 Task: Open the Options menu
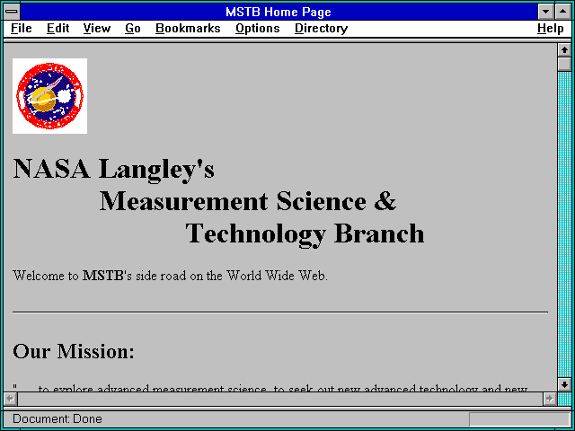point(258,29)
